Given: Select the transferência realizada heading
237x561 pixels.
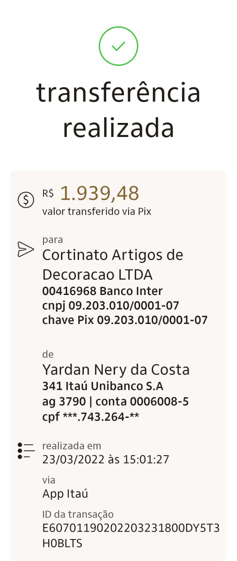Looking at the screenshot, I should click(118, 110).
